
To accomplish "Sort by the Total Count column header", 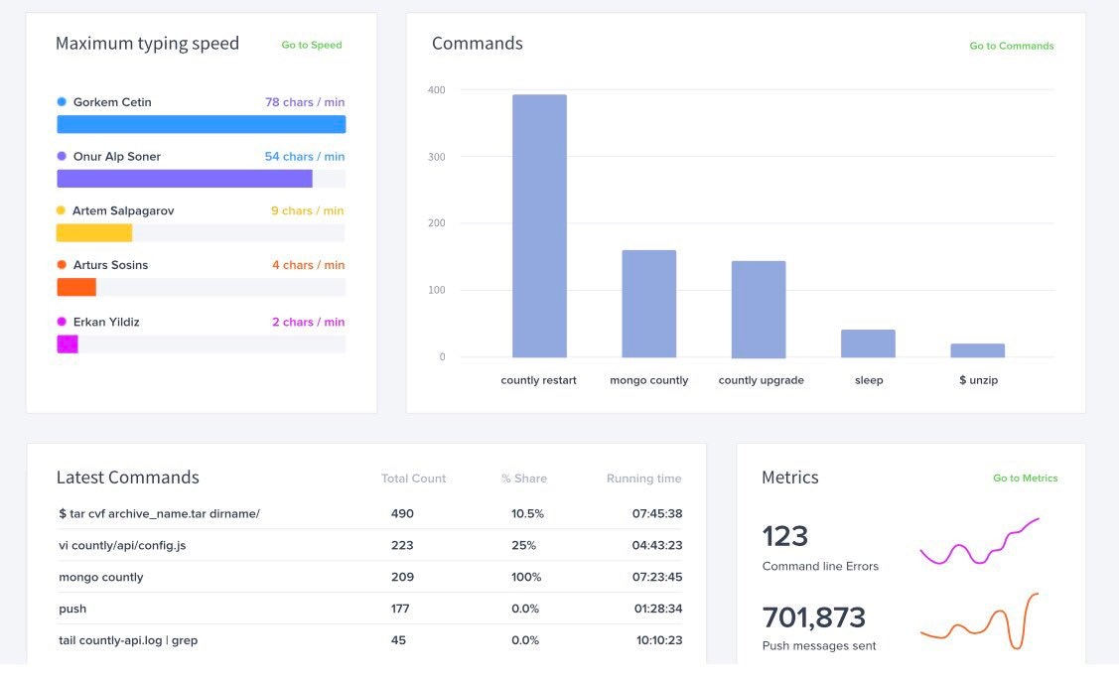I will pos(413,478).
